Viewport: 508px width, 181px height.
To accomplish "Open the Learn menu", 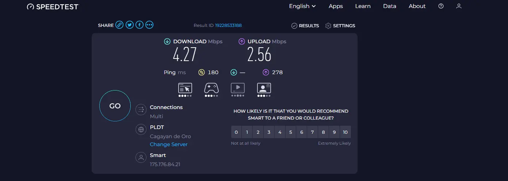I will tap(363, 6).
